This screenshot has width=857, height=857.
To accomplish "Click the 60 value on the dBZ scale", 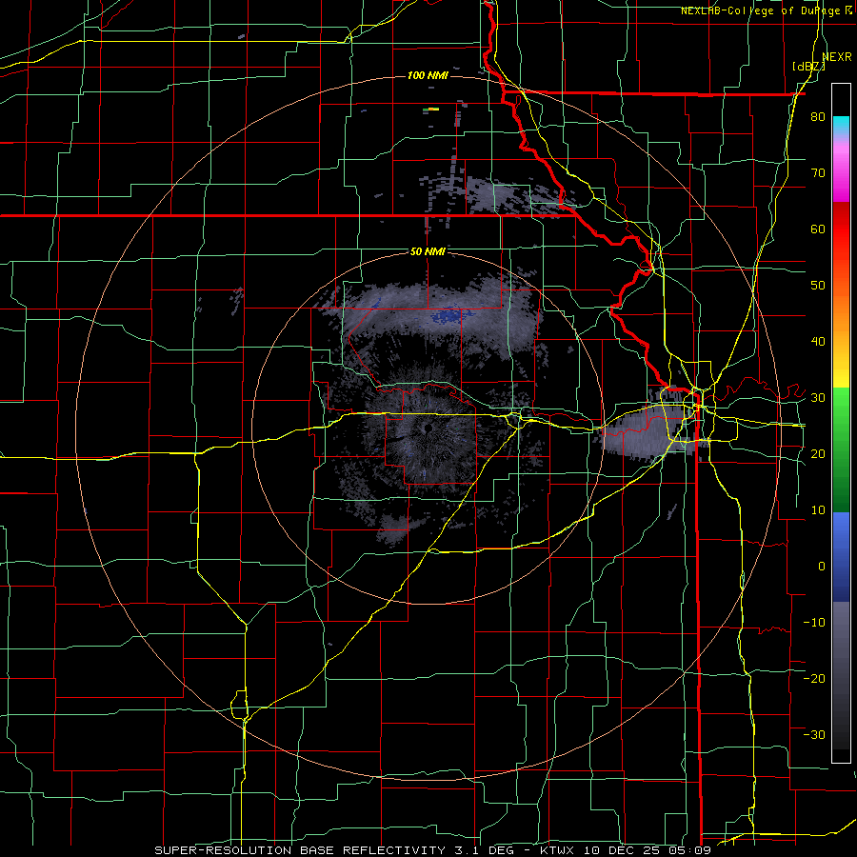I will tap(818, 229).
